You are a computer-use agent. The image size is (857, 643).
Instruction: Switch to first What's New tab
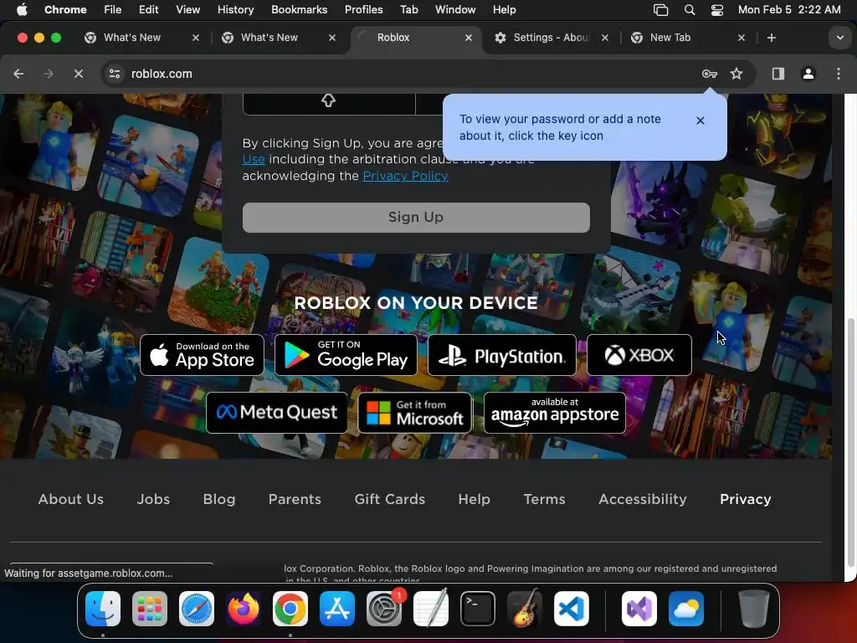point(132,38)
